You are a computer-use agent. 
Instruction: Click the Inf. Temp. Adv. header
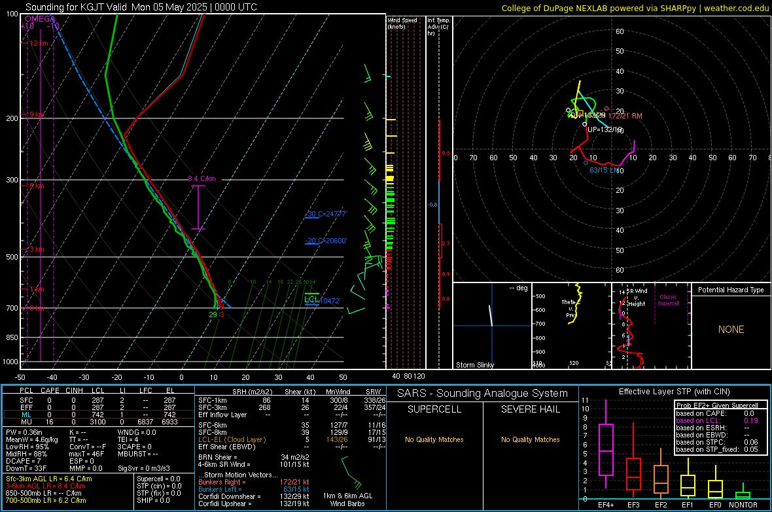click(438, 27)
